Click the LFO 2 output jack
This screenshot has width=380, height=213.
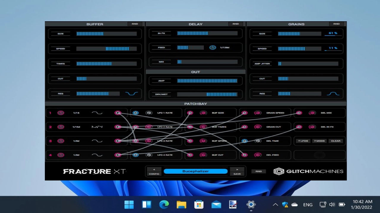[x=118, y=127]
